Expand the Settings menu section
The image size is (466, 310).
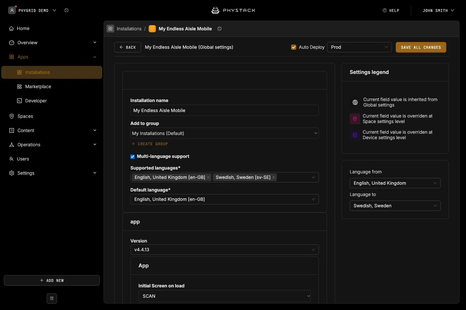[95, 173]
